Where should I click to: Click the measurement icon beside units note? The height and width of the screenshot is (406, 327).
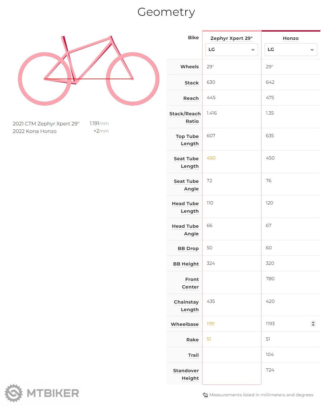tap(205, 395)
